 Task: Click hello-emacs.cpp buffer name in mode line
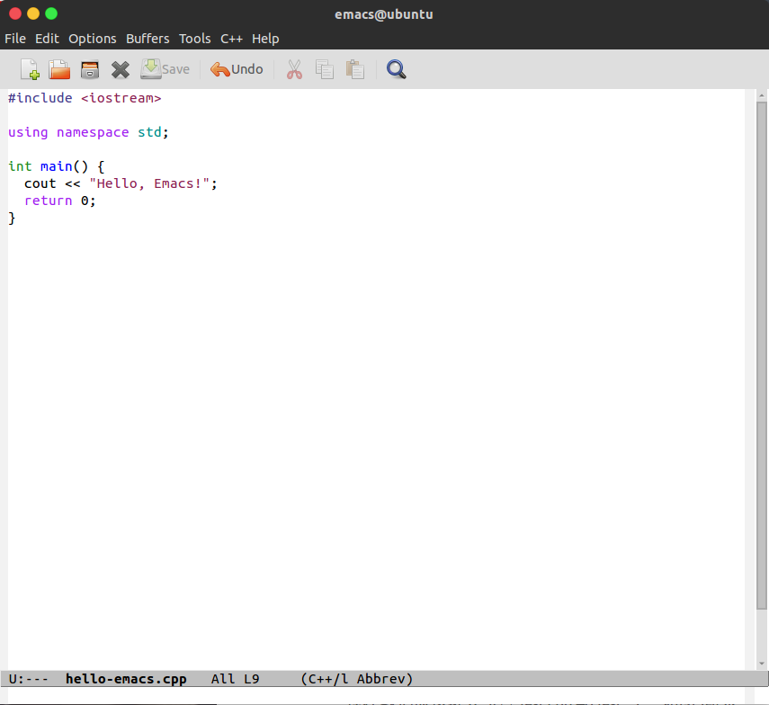tap(126, 679)
